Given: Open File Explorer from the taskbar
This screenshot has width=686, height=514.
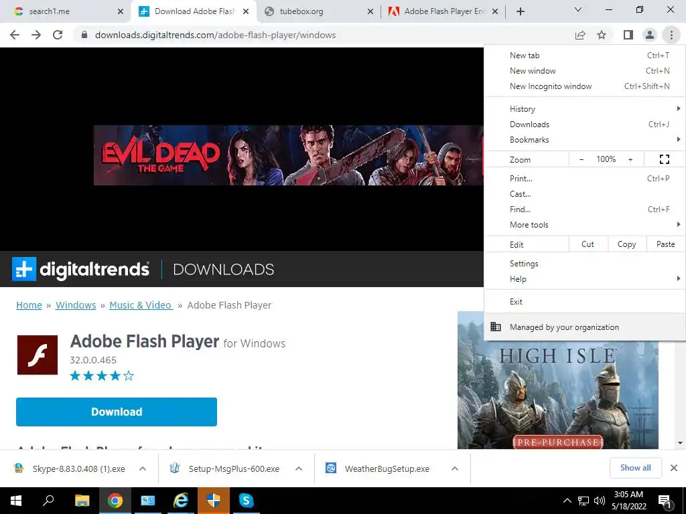Looking at the screenshot, I should click(82, 501).
